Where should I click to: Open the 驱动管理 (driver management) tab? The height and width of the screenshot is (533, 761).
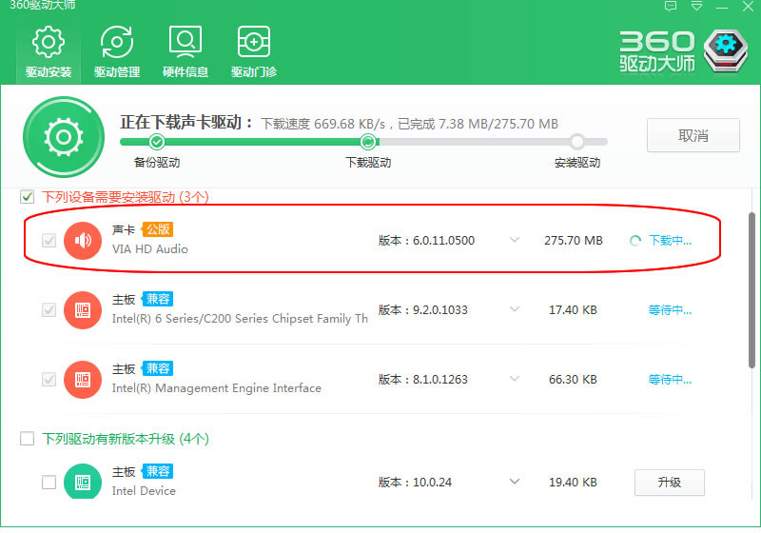[x=117, y=52]
